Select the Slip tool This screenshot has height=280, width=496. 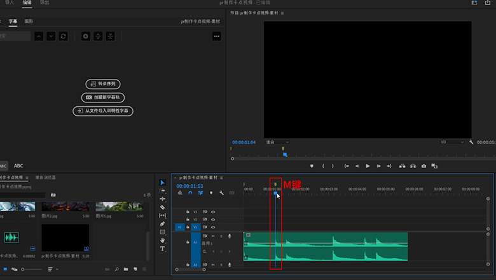click(162, 216)
